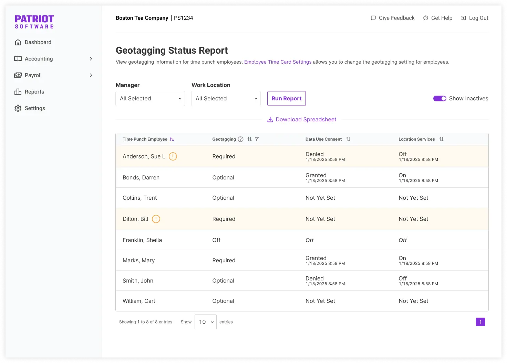Image resolution: width=507 pixels, height=363 pixels.
Task: Select the Smith, John name
Action: click(x=138, y=280)
